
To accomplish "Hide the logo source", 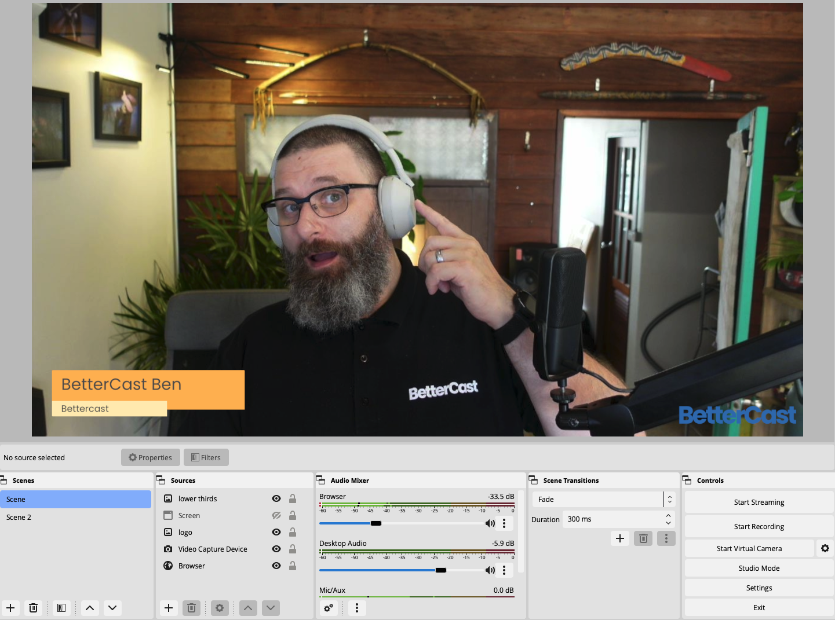I will point(276,532).
